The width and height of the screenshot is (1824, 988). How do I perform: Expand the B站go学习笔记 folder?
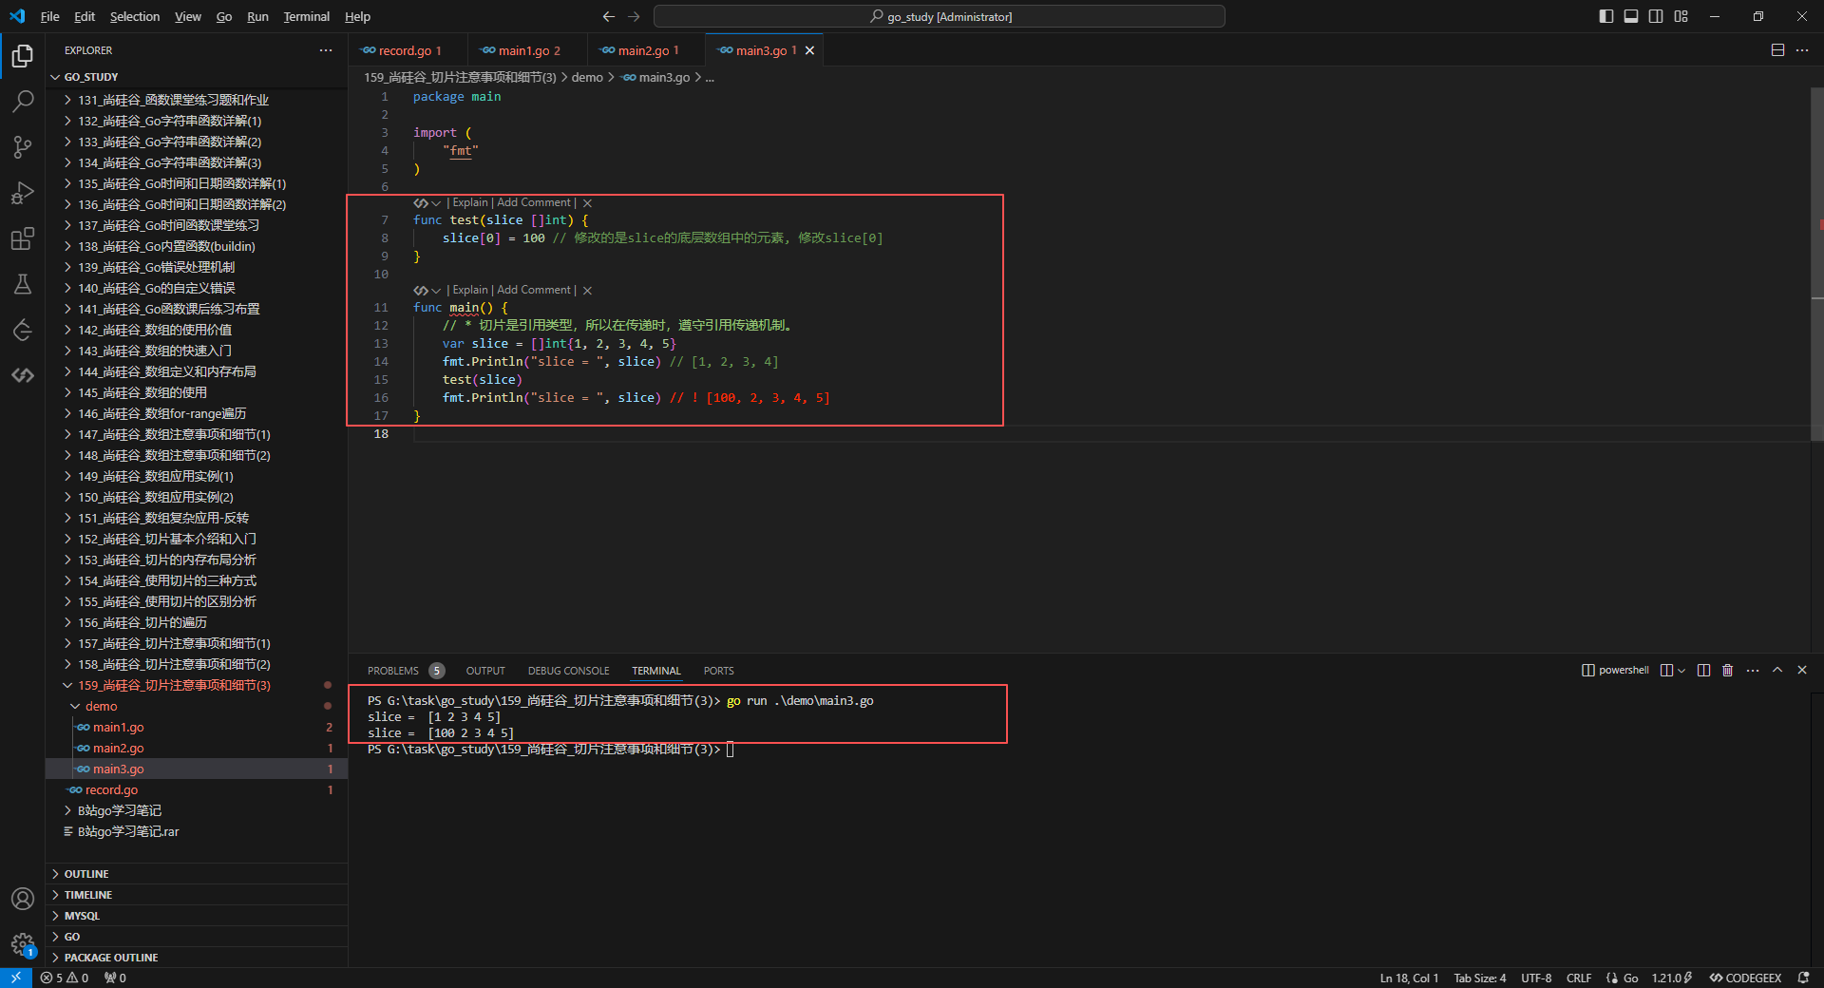(x=120, y=810)
